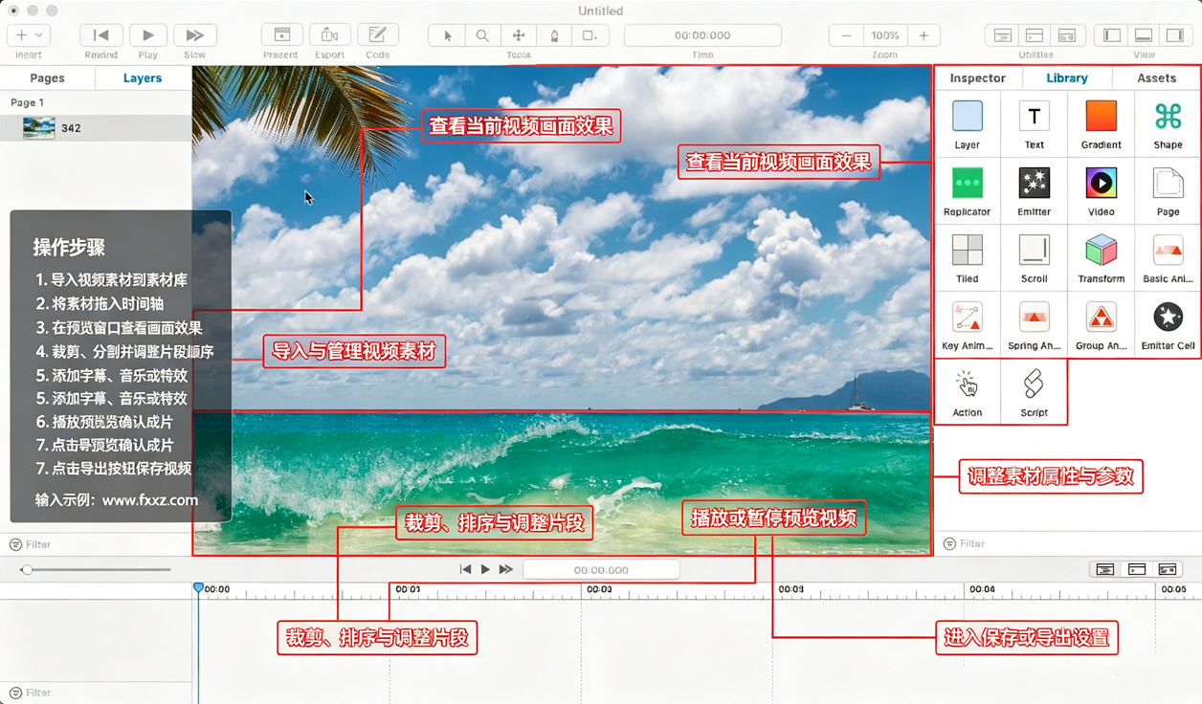The height and width of the screenshot is (704, 1202).
Task: Select the Page 1 label
Action: (x=27, y=102)
